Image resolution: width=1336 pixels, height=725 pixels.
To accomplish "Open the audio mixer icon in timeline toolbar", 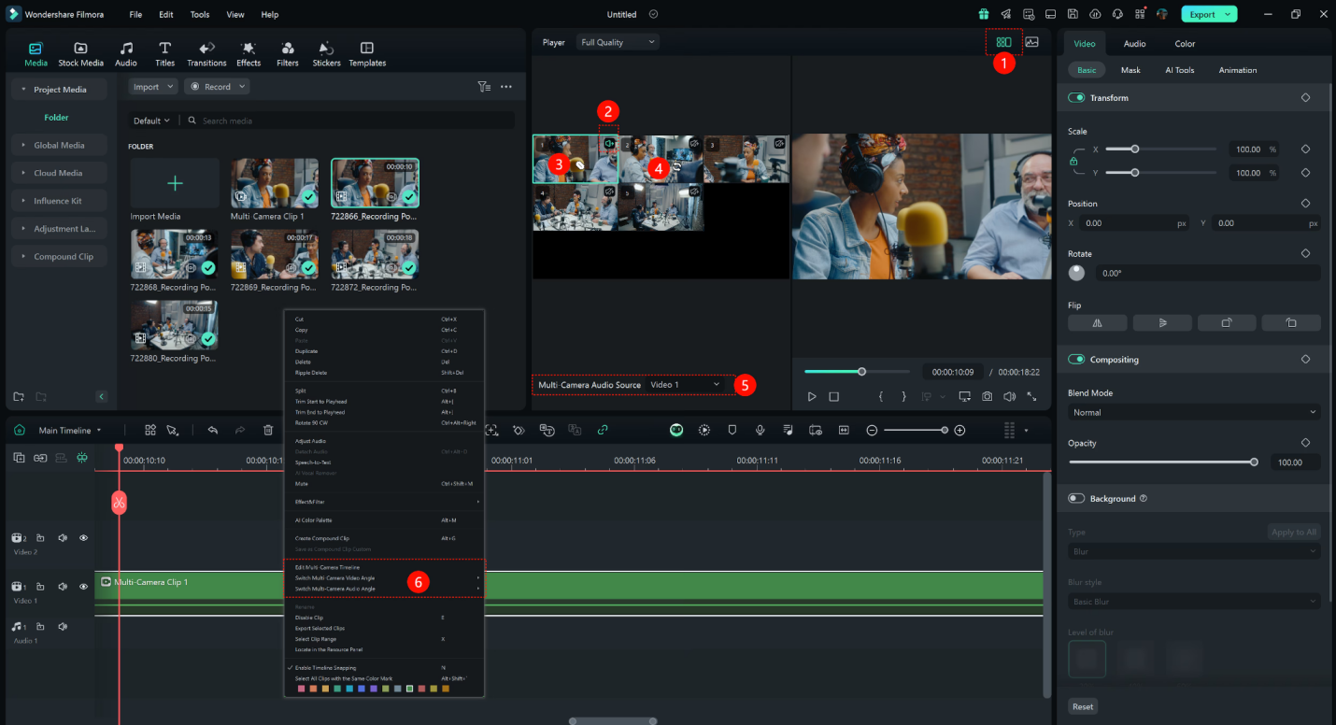I will [788, 430].
